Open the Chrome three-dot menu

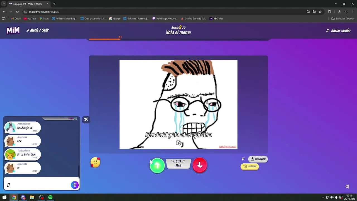click(x=353, y=12)
